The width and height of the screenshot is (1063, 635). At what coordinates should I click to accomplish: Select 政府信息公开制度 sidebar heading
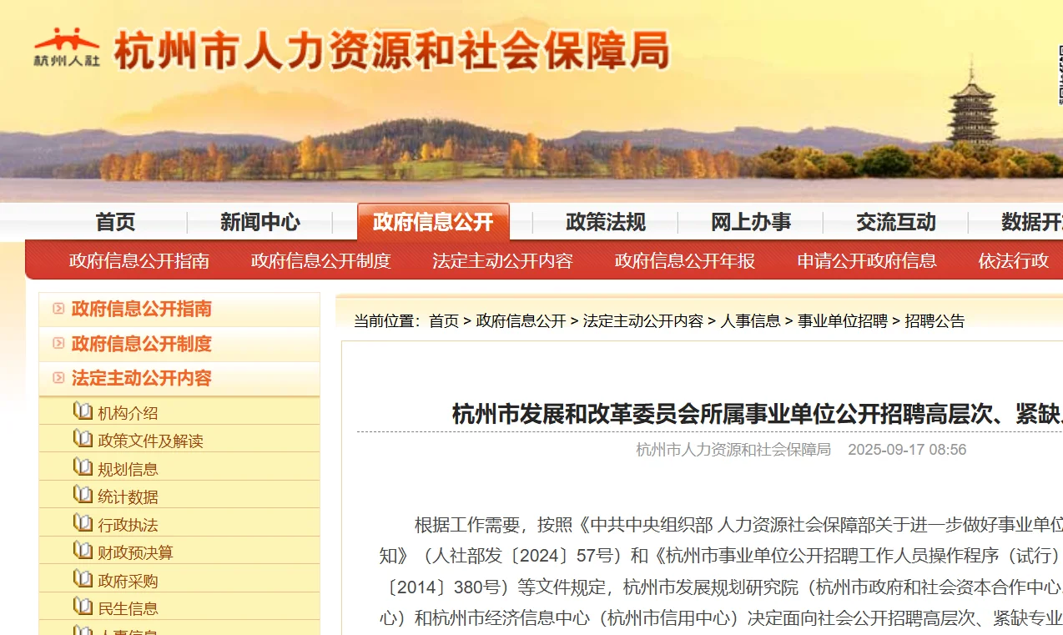pos(142,344)
